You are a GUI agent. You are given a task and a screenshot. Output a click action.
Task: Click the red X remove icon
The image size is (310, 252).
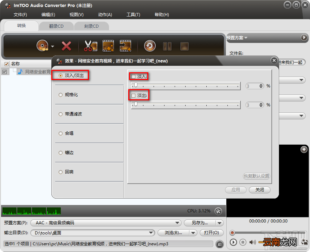(66, 46)
